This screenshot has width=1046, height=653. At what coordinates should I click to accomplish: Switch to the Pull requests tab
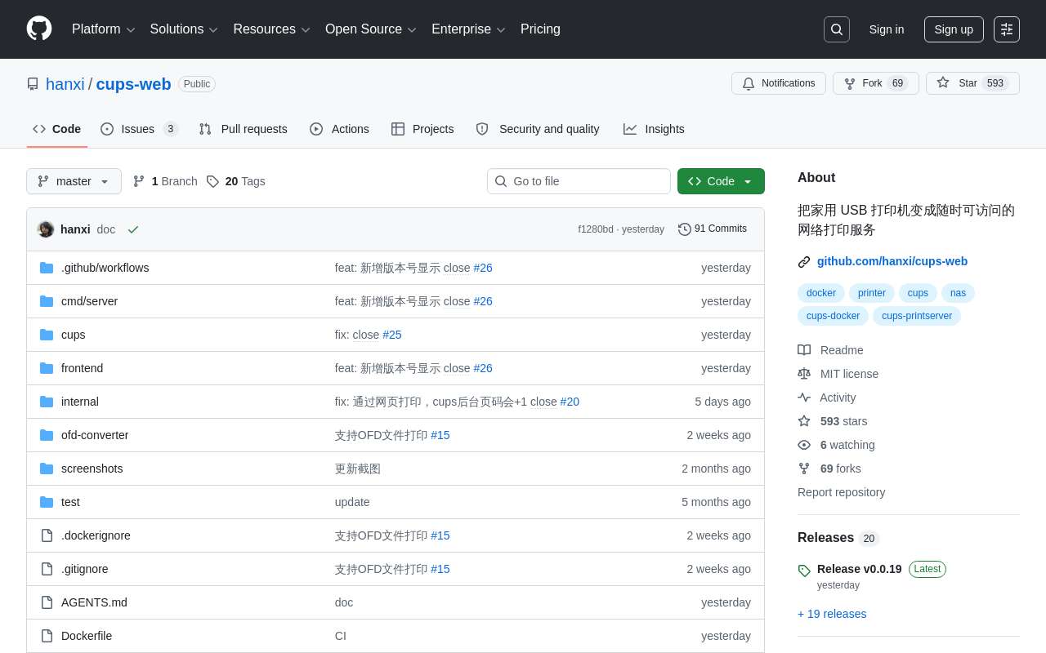[x=243, y=129]
